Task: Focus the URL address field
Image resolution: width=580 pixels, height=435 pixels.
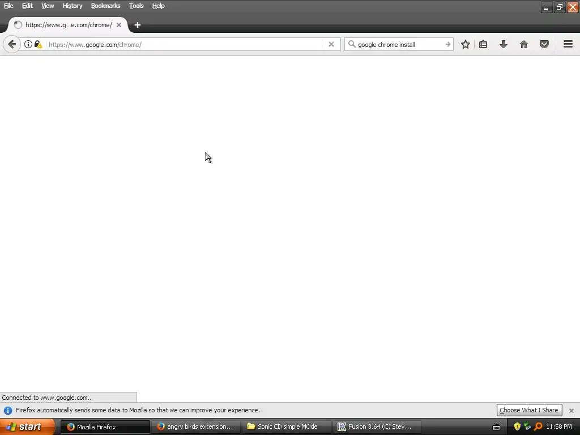Action: [184, 44]
